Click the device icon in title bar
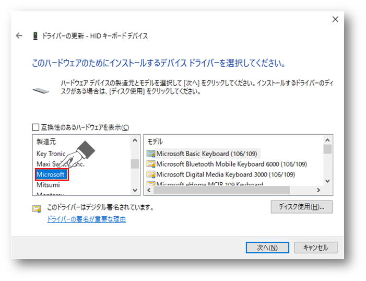This screenshot has height=281, width=366. click(36, 36)
